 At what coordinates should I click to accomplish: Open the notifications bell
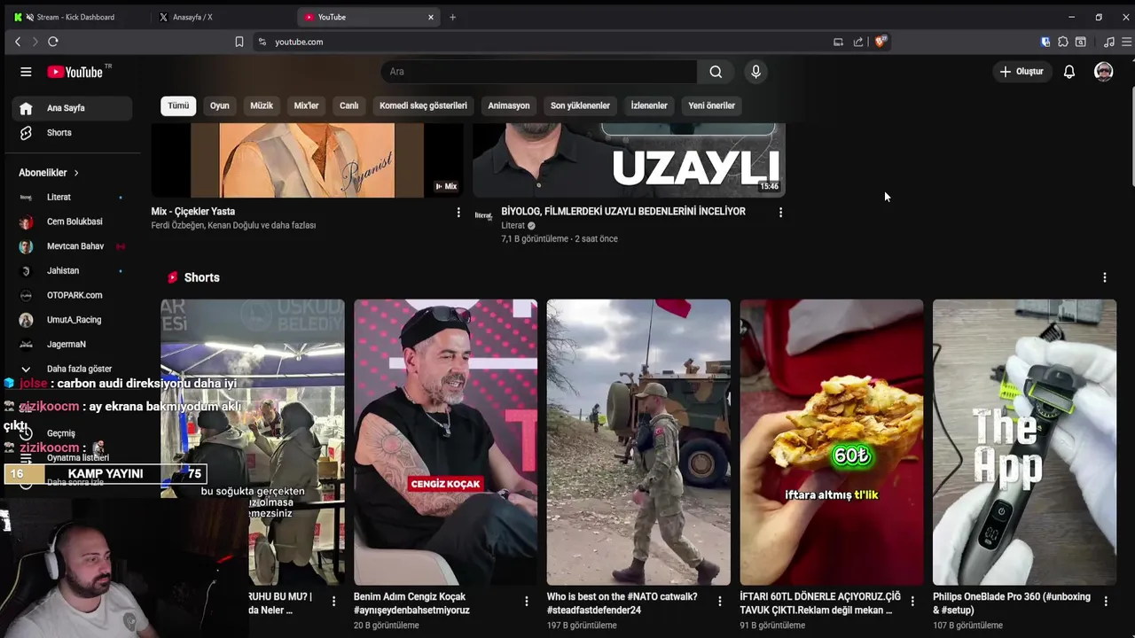(1069, 72)
